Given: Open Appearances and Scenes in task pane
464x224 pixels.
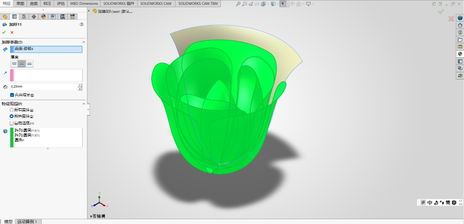Looking at the screenshot, I should (460, 54).
